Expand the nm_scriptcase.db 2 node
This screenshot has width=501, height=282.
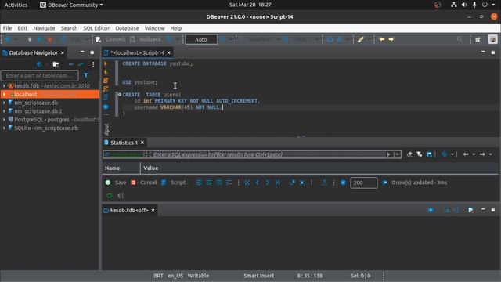tap(4, 111)
